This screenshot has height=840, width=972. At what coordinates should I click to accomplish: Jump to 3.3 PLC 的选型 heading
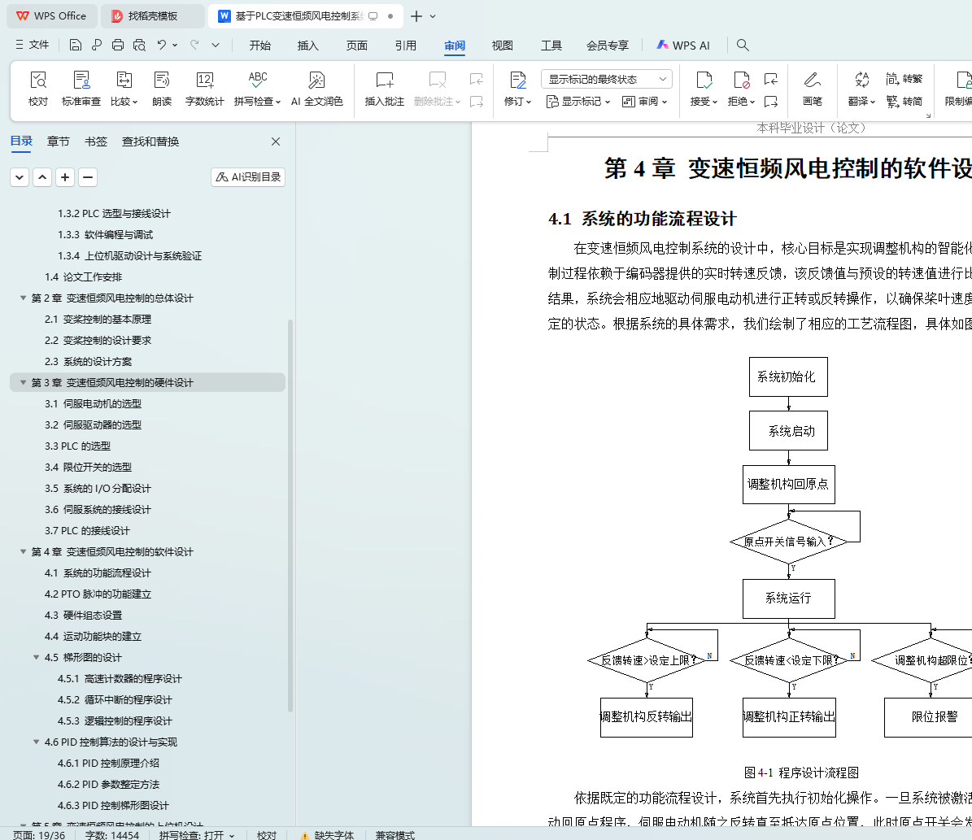pyautogui.click(x=77, y=446)
